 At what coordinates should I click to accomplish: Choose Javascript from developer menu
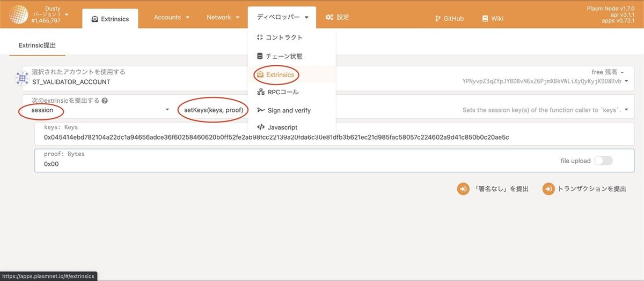[x=292, y=127]
